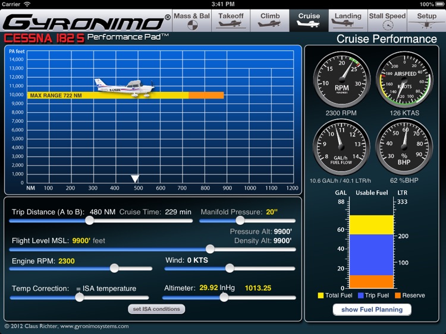
Task: Switch to the Takeoff tab
Action: pos(231,20)
